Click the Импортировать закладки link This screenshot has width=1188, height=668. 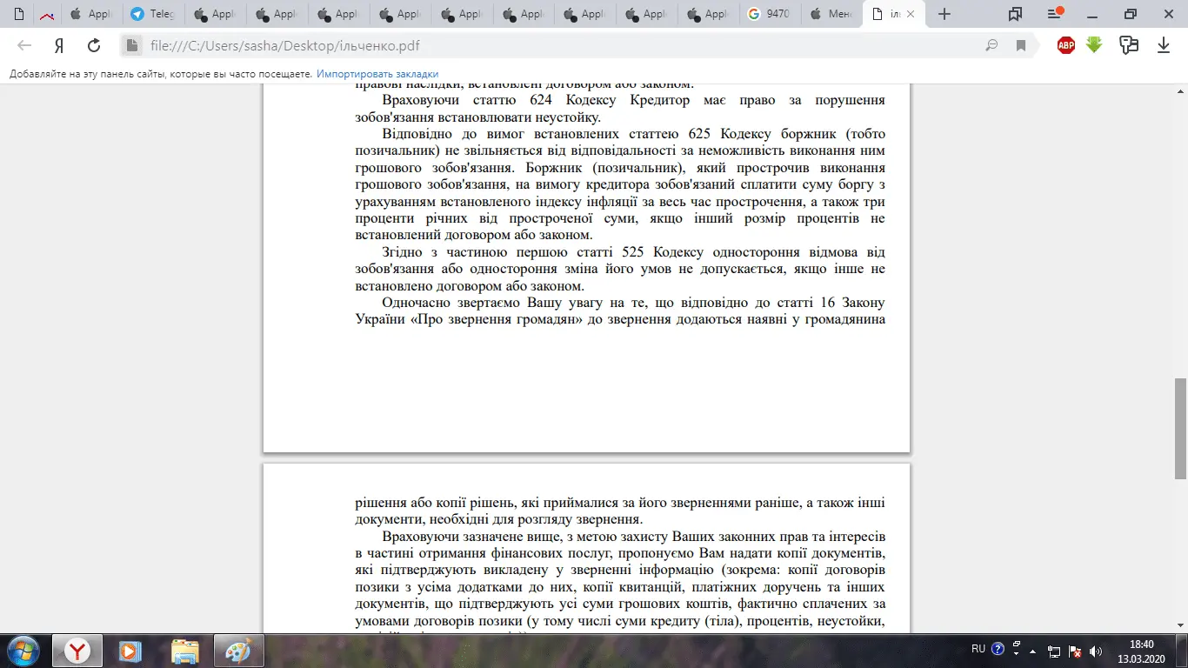click(377, 75)
